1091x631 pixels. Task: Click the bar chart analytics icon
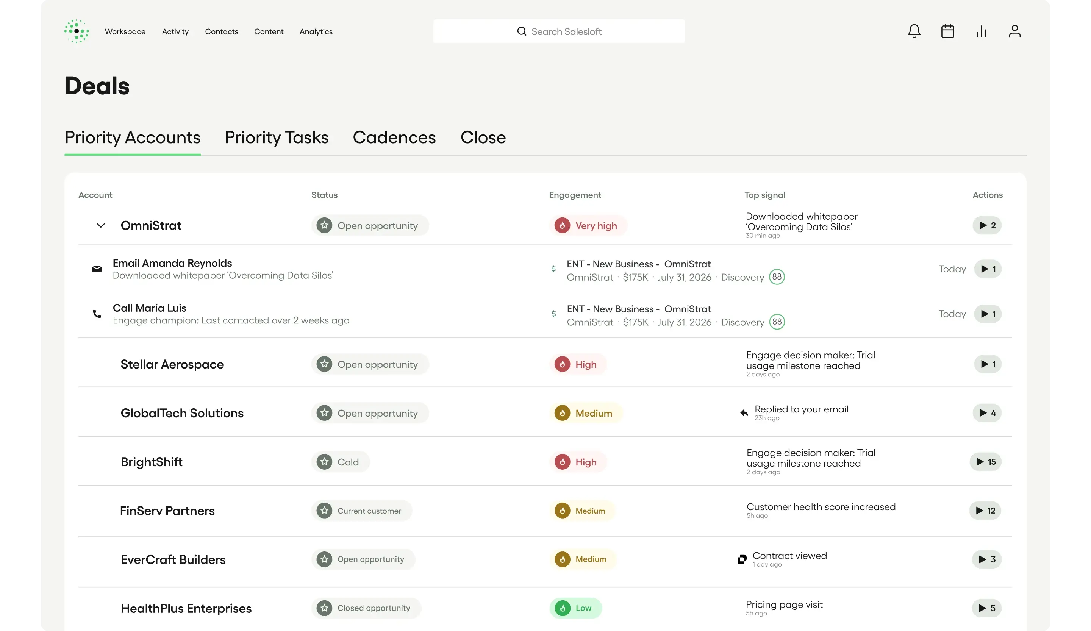[x=981, y=31]
